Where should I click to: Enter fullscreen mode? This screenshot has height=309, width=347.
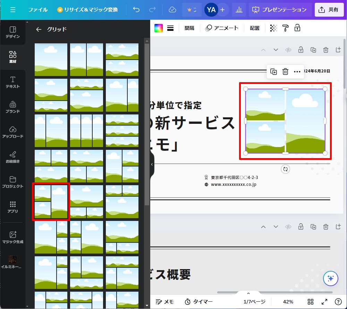324,302
